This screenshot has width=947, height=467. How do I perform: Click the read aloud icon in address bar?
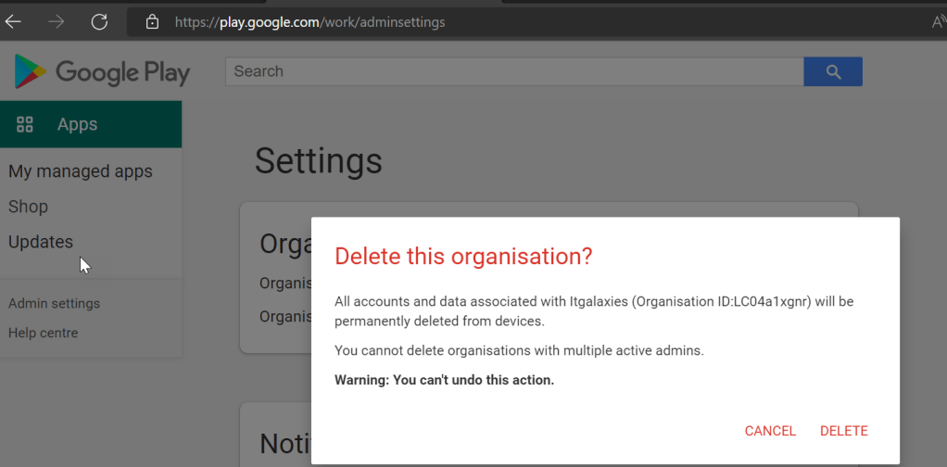point(938,21)
